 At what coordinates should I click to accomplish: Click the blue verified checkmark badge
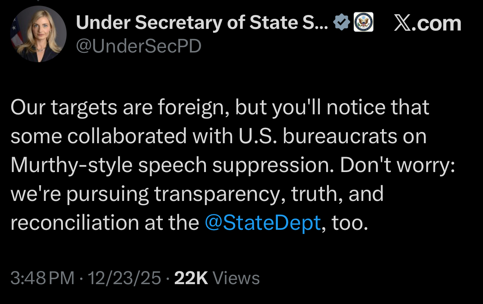[x=341, y=23]
